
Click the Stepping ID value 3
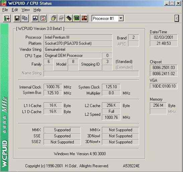107,62
